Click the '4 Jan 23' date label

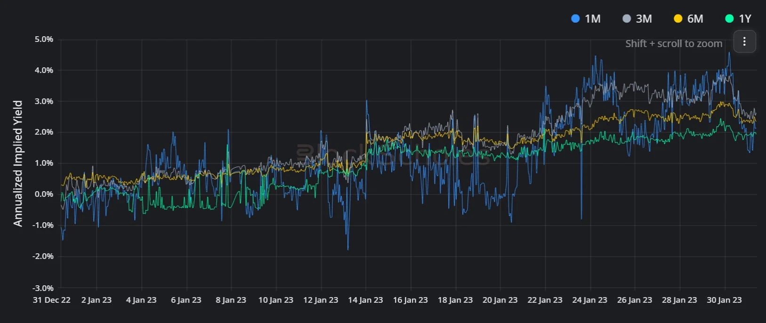tap(141, 300)
